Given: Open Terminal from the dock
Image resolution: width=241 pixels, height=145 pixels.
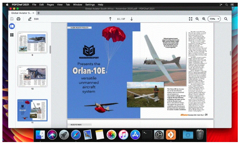Looking at the screenshot, I should tap(147, 135).
